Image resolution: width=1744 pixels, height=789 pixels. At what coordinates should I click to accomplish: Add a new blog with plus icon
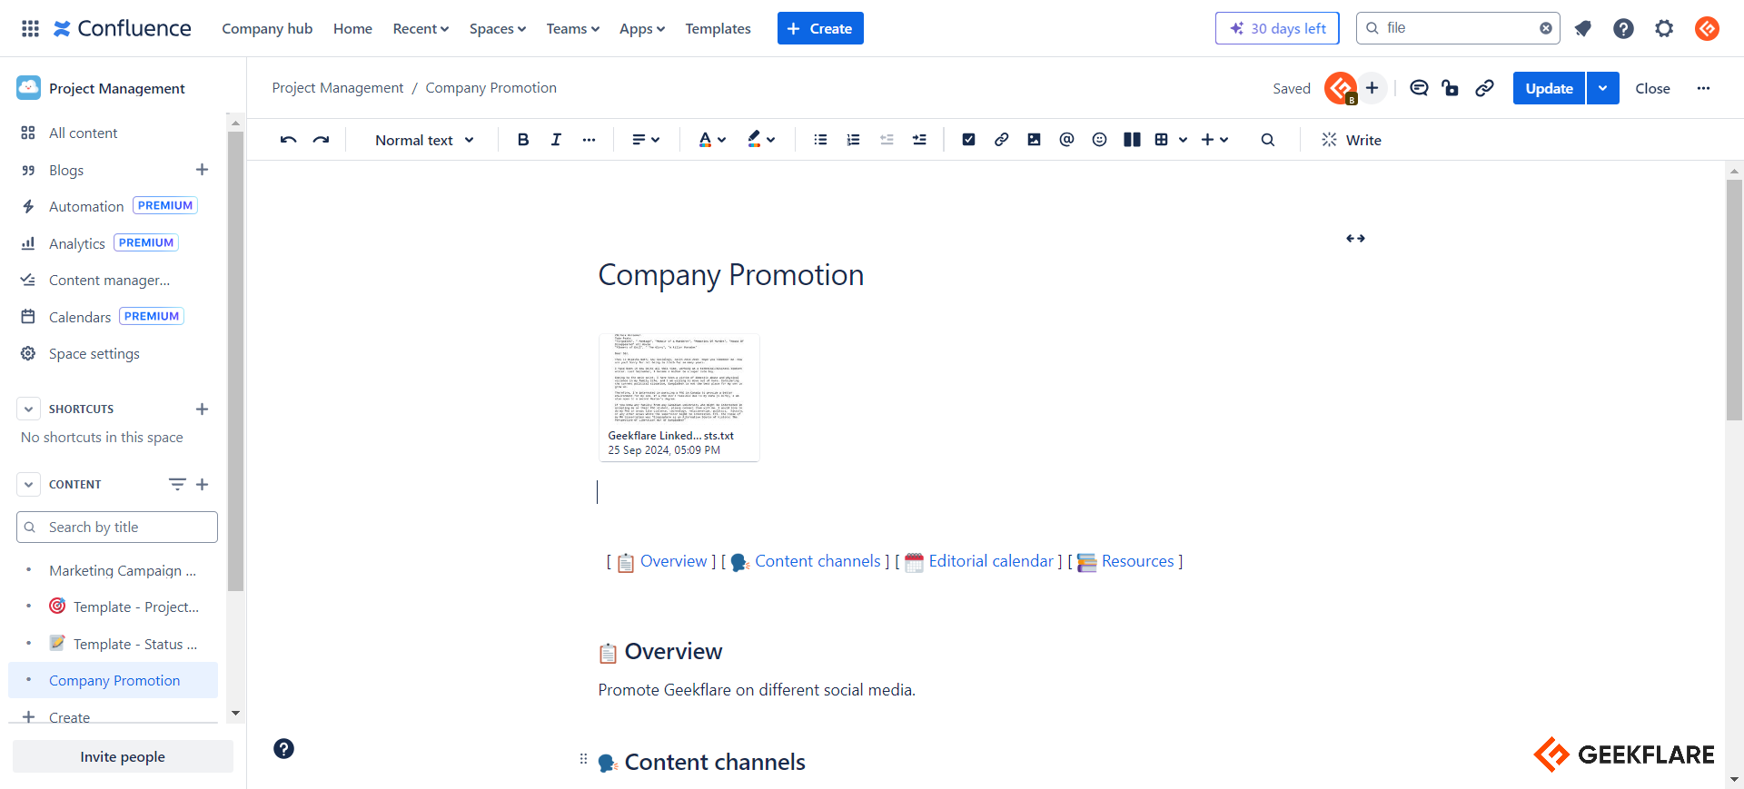click(202, 170)
